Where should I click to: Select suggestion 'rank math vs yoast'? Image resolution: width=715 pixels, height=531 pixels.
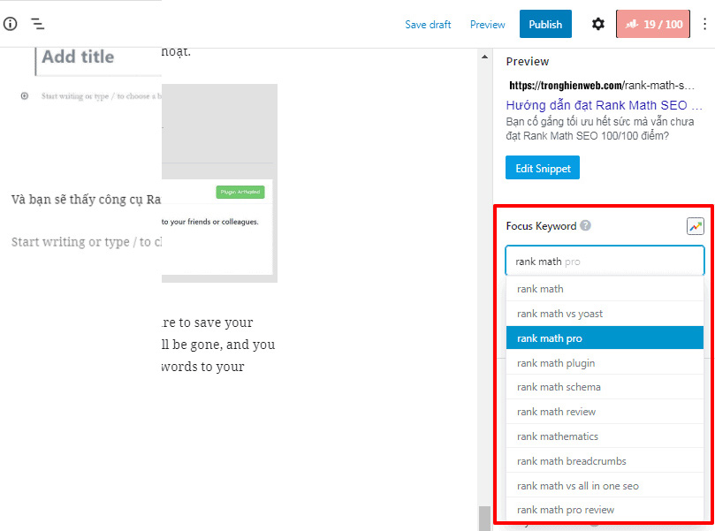click(605, 314)
